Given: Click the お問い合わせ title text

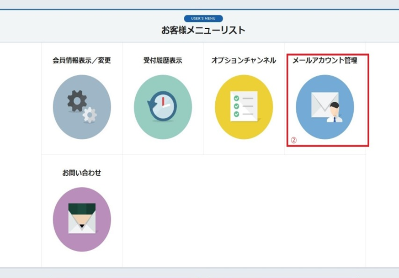Looking at the screenshot, I should coord(82,173).
